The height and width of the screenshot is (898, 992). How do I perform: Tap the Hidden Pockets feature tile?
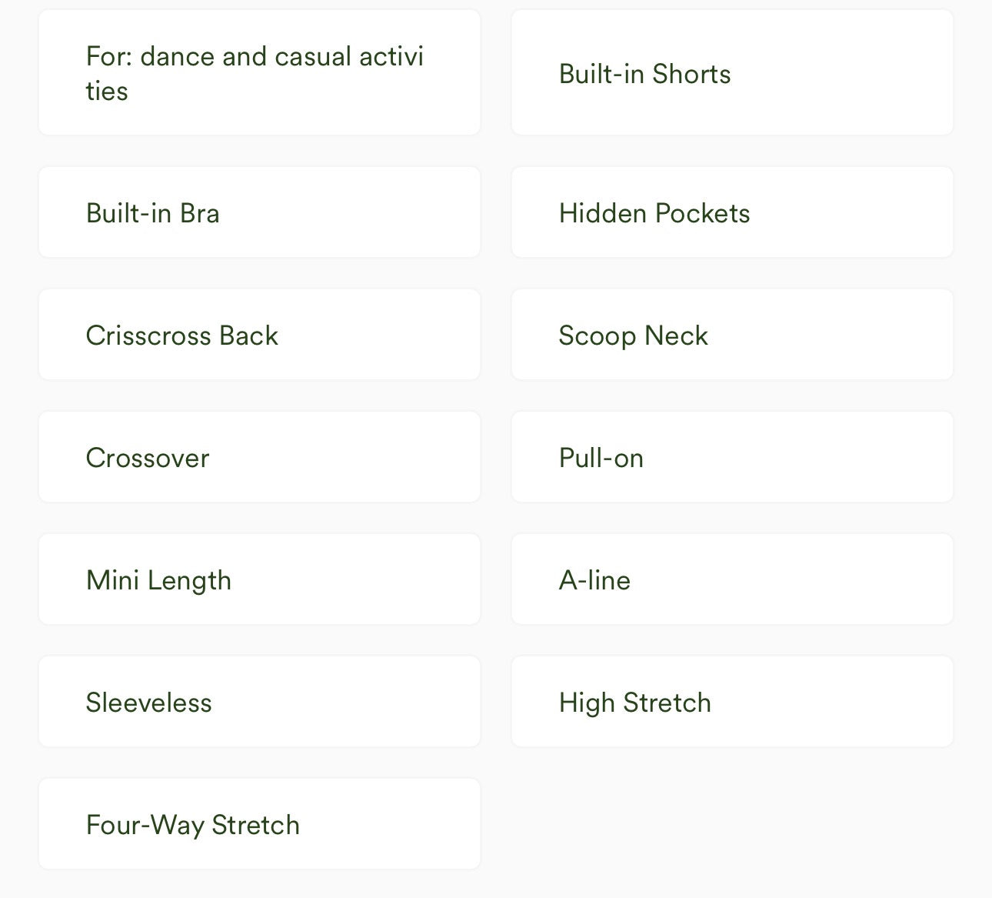pyautogui.click(x=732, y=212)
